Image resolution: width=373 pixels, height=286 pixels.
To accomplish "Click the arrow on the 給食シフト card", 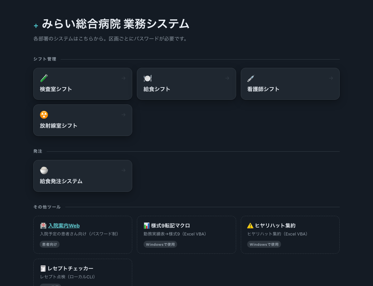I will [227, 78].
